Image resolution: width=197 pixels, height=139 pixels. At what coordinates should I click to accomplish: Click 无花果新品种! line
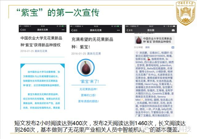point(88,89)
